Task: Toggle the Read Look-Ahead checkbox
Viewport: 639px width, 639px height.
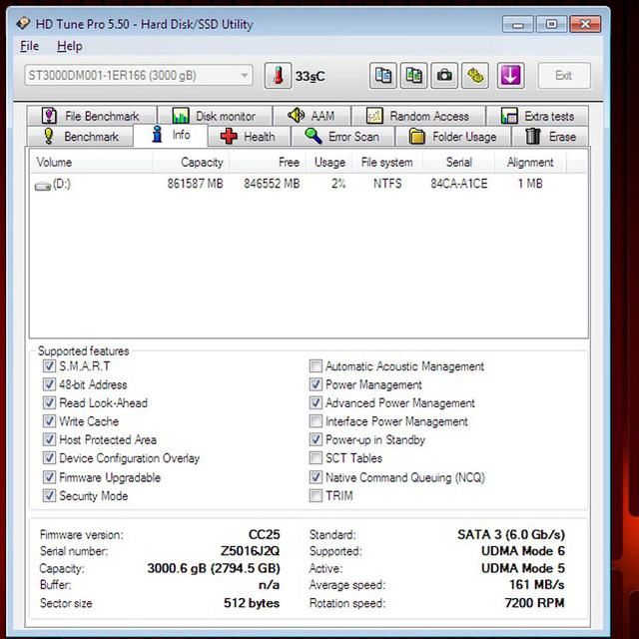Action: (x=49, y=402)
